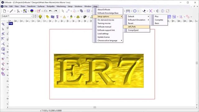Expand the zoom tool dropdown arrow
Image resolution: width=199 pixels, height=112 pixels.
28,11
